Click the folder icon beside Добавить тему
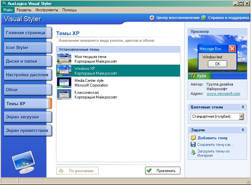The height and width of the screenshot is (185, 251). pos(193,138)
